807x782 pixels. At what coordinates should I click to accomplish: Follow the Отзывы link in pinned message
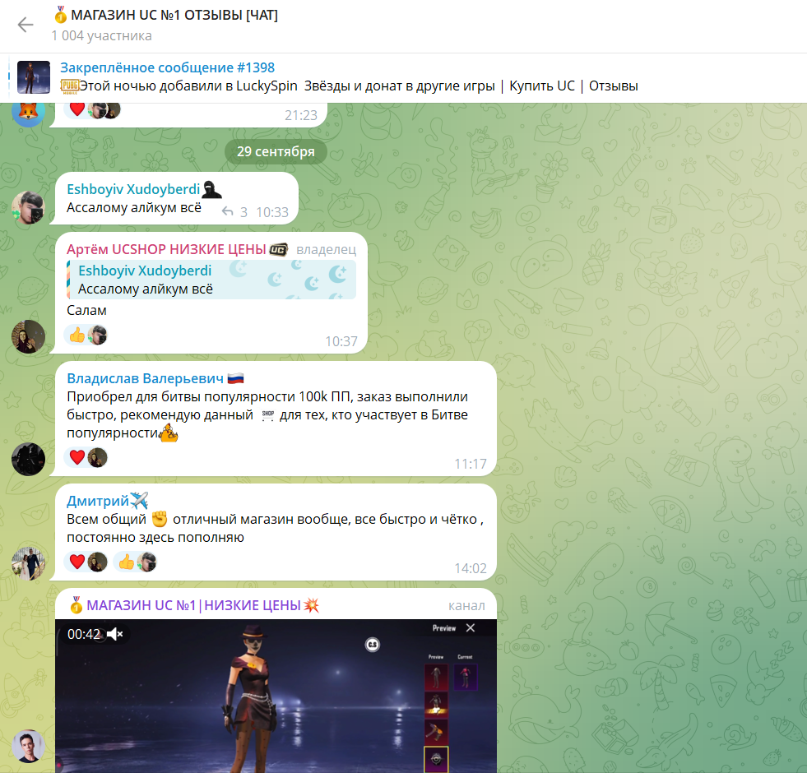[613, 86]
